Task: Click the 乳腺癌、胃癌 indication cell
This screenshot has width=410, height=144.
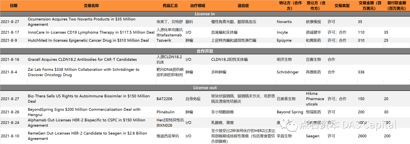Action: [x=222, y=123]
